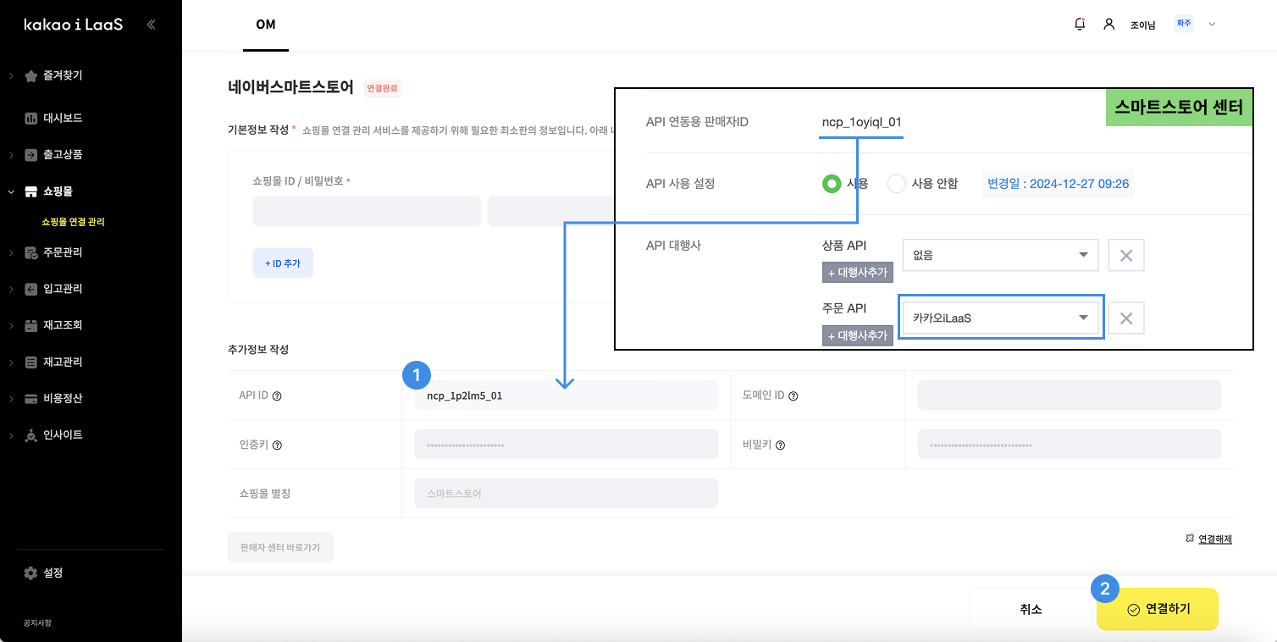Viewport: 1277px width, 642px height.
Task: Open 대시보드 in the sidebar
Action: tap(63, 119)
